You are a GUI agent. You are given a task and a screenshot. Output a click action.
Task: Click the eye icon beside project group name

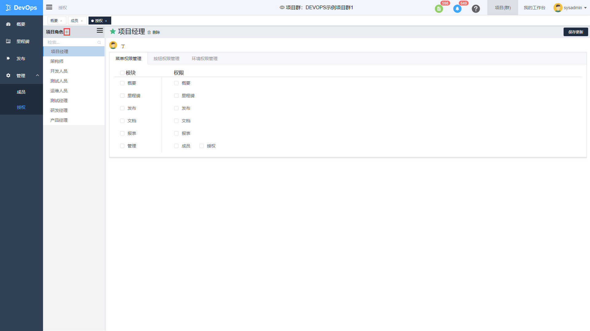[282, 7]
